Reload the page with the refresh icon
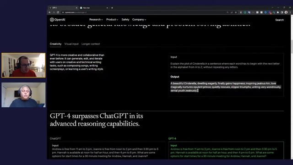The width and height of the screenshot is (293, 165). [58, 12]
